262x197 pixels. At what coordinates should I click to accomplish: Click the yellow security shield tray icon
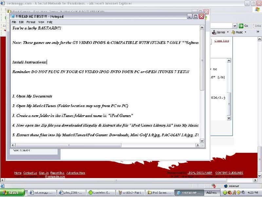point(238,193)
